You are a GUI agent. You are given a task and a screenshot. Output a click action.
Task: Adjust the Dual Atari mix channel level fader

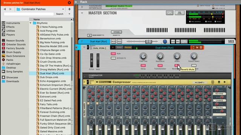tap(149, 42)
